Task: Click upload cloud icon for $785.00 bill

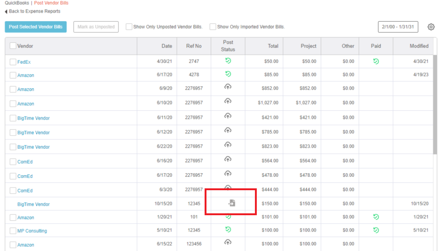Action: pos(228,131)
